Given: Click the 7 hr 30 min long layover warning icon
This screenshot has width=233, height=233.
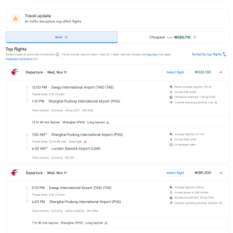Looking at the screenshot, I should tap(106, 223).
